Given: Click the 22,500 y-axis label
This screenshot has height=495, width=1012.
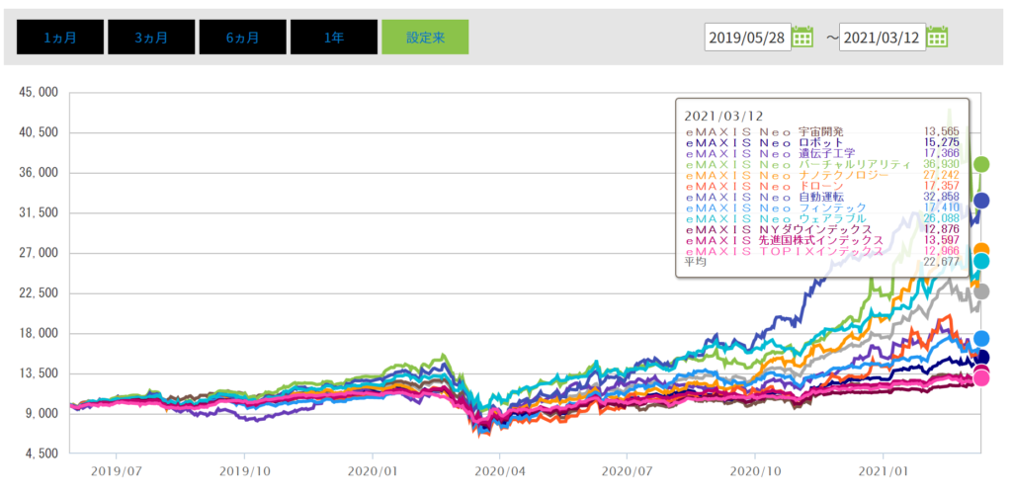Looking at the screenshot, I should tap(37, 293).
